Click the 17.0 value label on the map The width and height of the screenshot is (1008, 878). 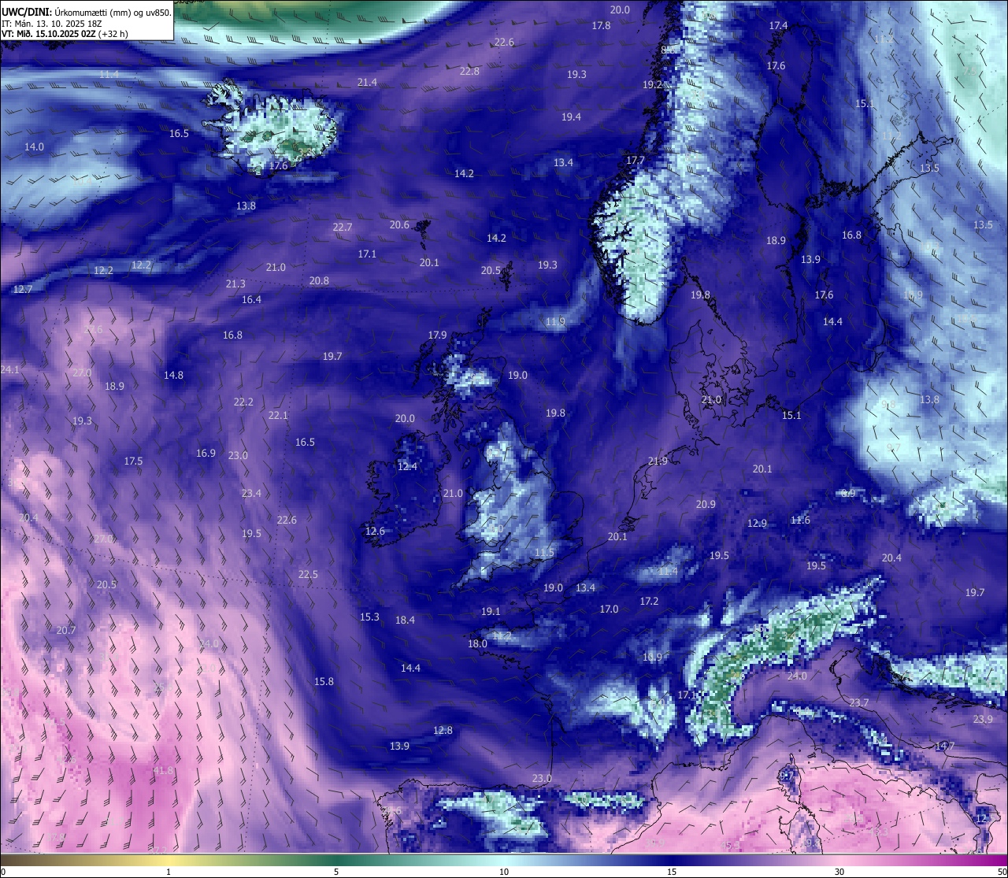coord(609,609)
